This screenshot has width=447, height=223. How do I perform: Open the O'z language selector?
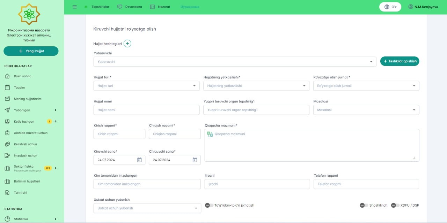(390, 7)
